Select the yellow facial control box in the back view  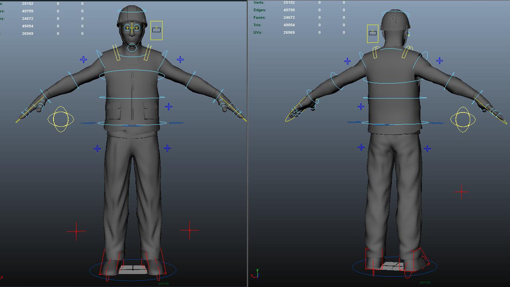click(x=373, y=34)
